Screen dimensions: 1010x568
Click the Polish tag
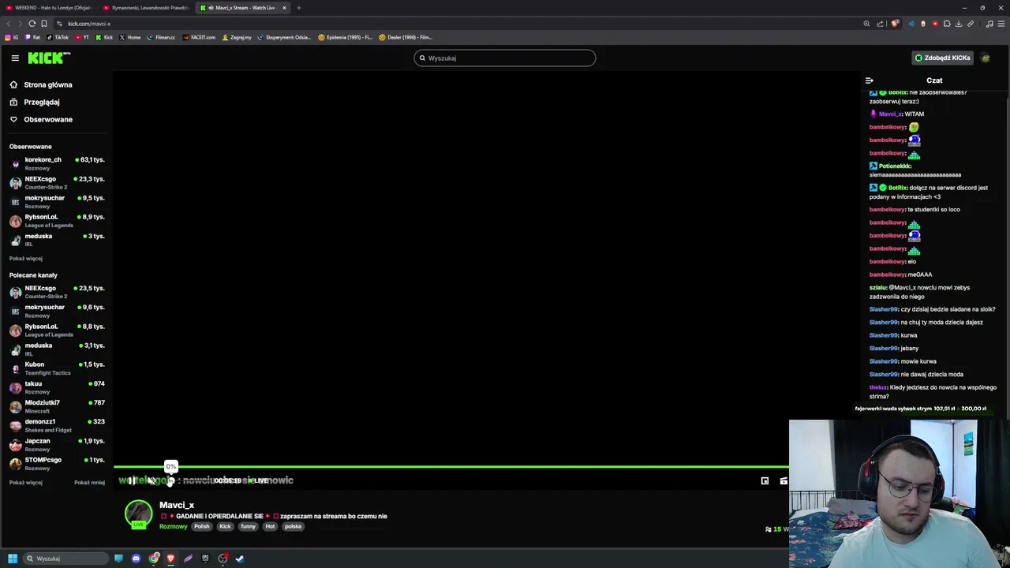pyautogui.click(x=202, y=526)
